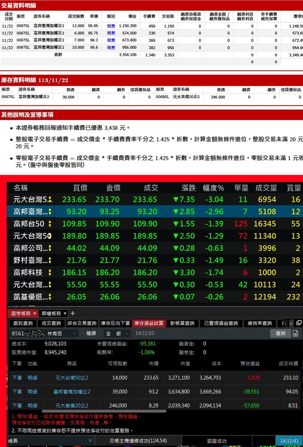Click the yellow icon beside 凱基優選
This screenshot has width=303, height=447.
pyautogui.click(x=50, y=297)
